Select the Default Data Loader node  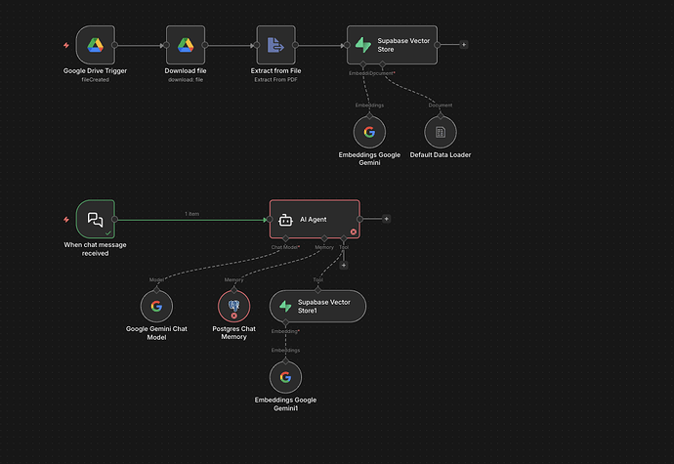tap(441, 132)
